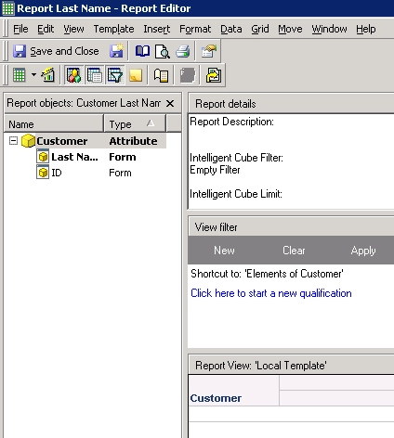Open the Data menu
394x438 pixels.
(x=231, y=29)
